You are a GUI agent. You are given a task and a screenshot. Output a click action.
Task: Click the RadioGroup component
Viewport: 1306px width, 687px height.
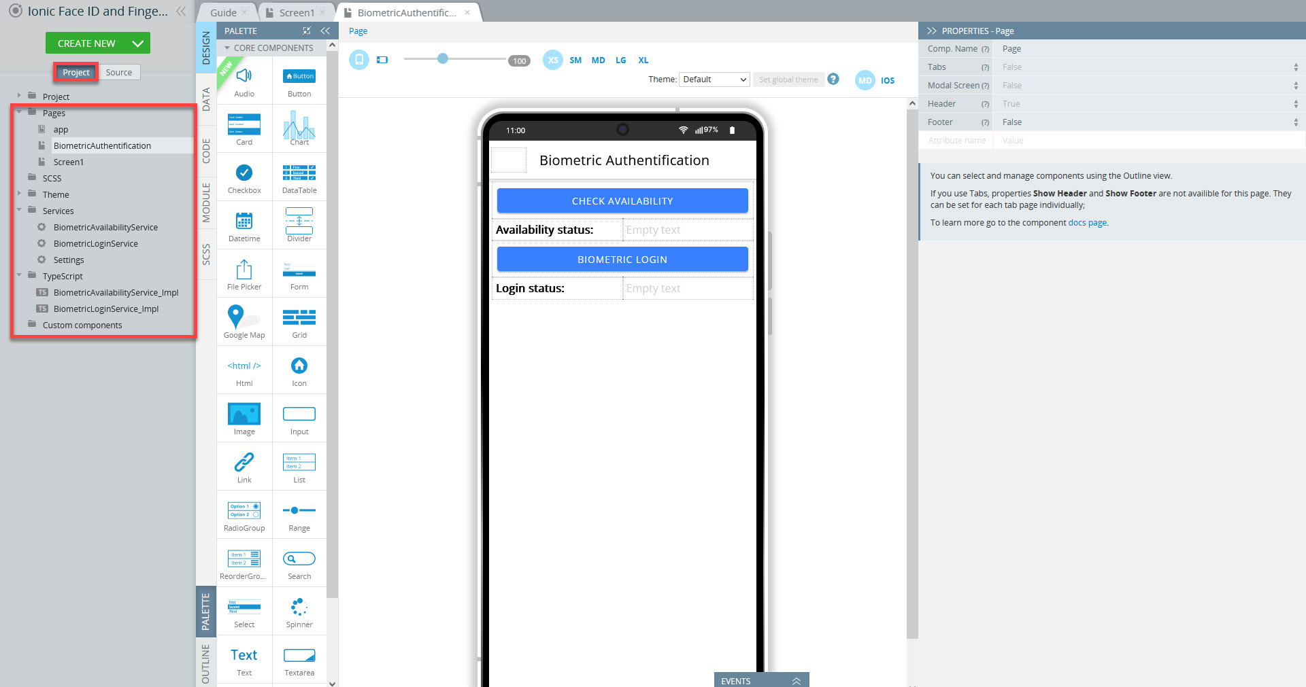click(244, 514)
